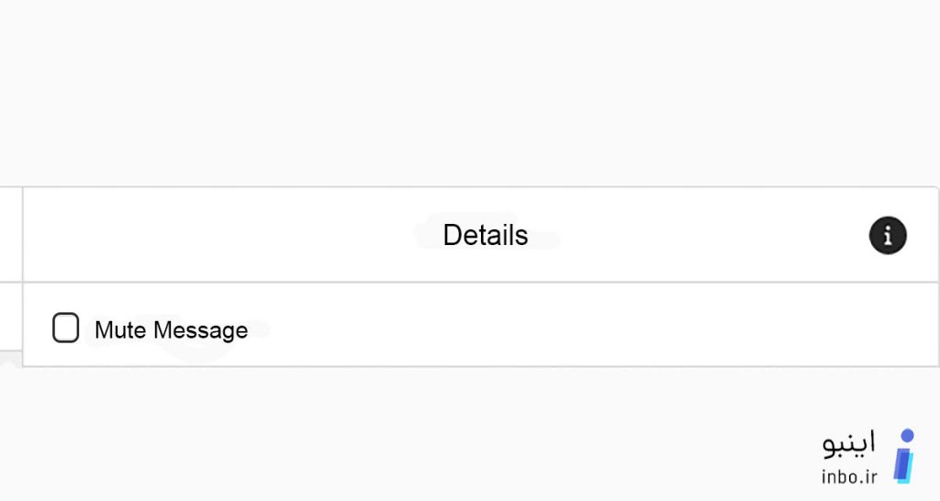
Task: Click empty header space left of the Details title
Action: pos(228,235)
